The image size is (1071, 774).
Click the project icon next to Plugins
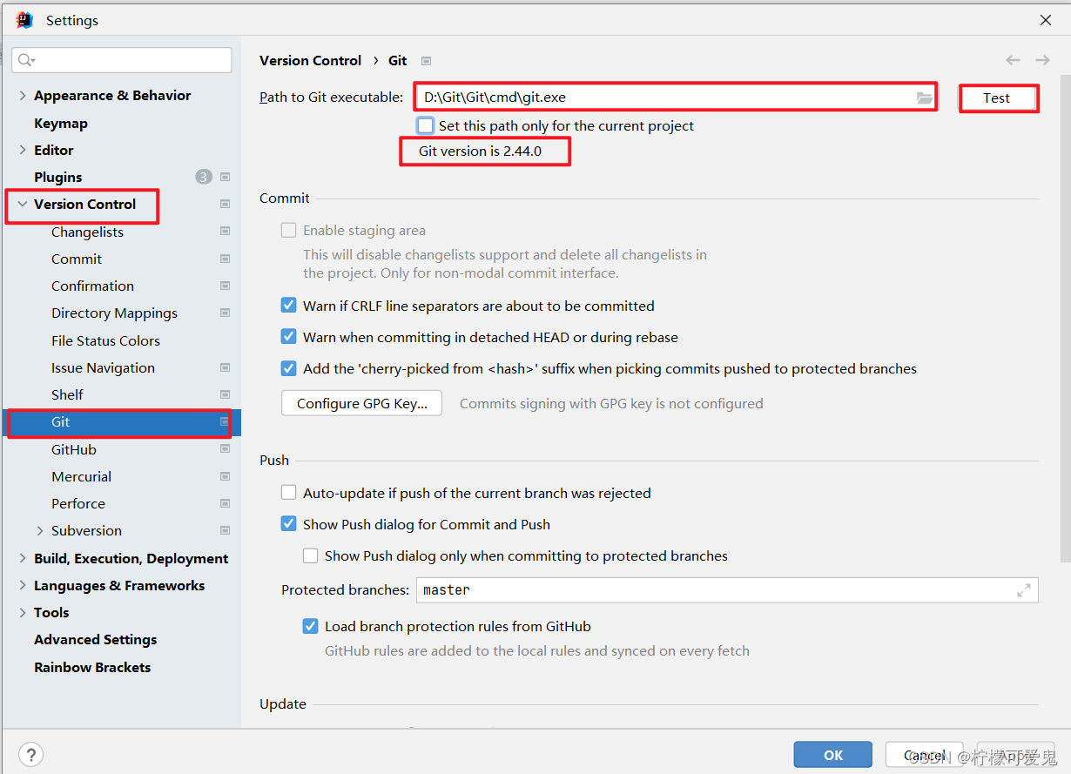pyautogui.click(x=225, y=177)
